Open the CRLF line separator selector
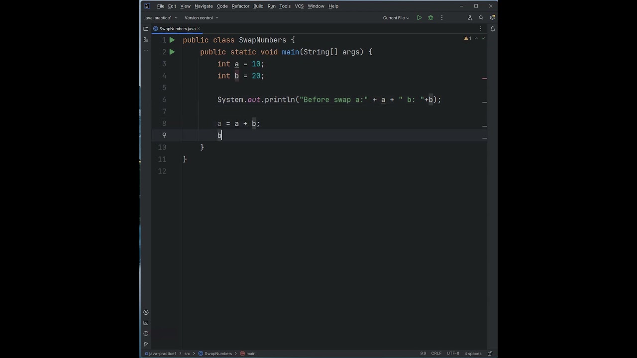Viewport: 637px width, 358px height. 436,354
